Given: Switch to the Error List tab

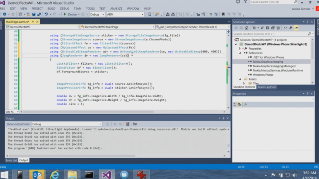Looking at the screenshot, I should tap(12, 160).
